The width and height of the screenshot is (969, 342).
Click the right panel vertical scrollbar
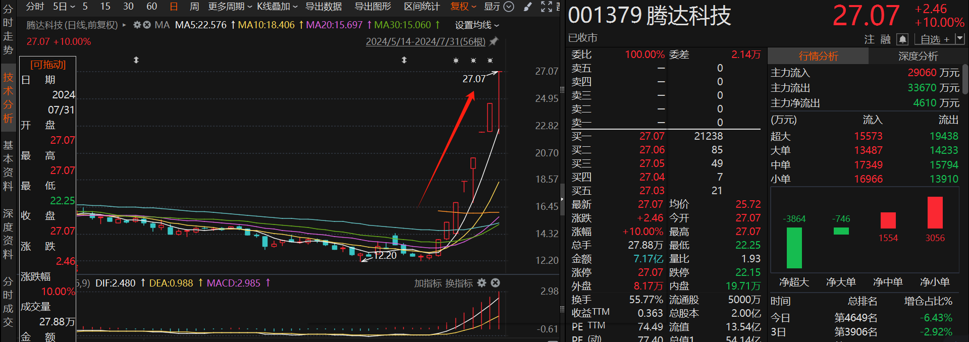(965, 78)
